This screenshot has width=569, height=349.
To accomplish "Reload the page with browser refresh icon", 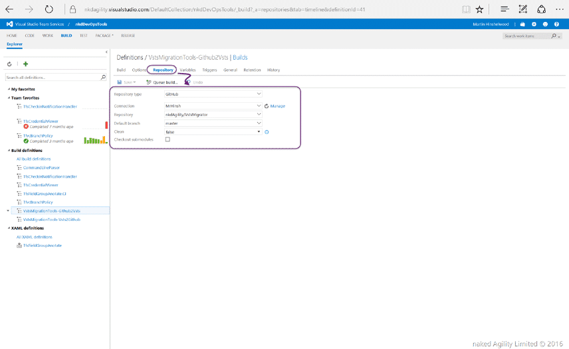I will (49, 9).
